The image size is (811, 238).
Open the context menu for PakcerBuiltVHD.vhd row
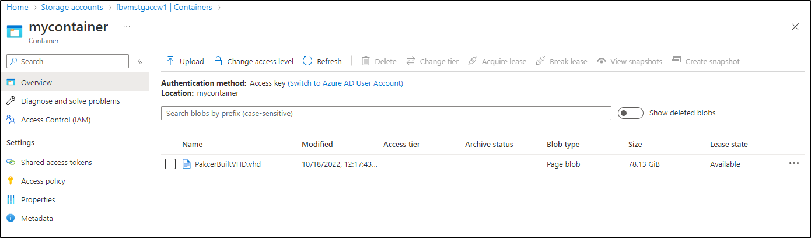coord(794,163)
